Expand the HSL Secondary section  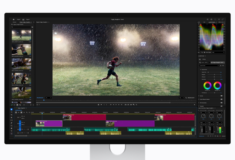199,103
